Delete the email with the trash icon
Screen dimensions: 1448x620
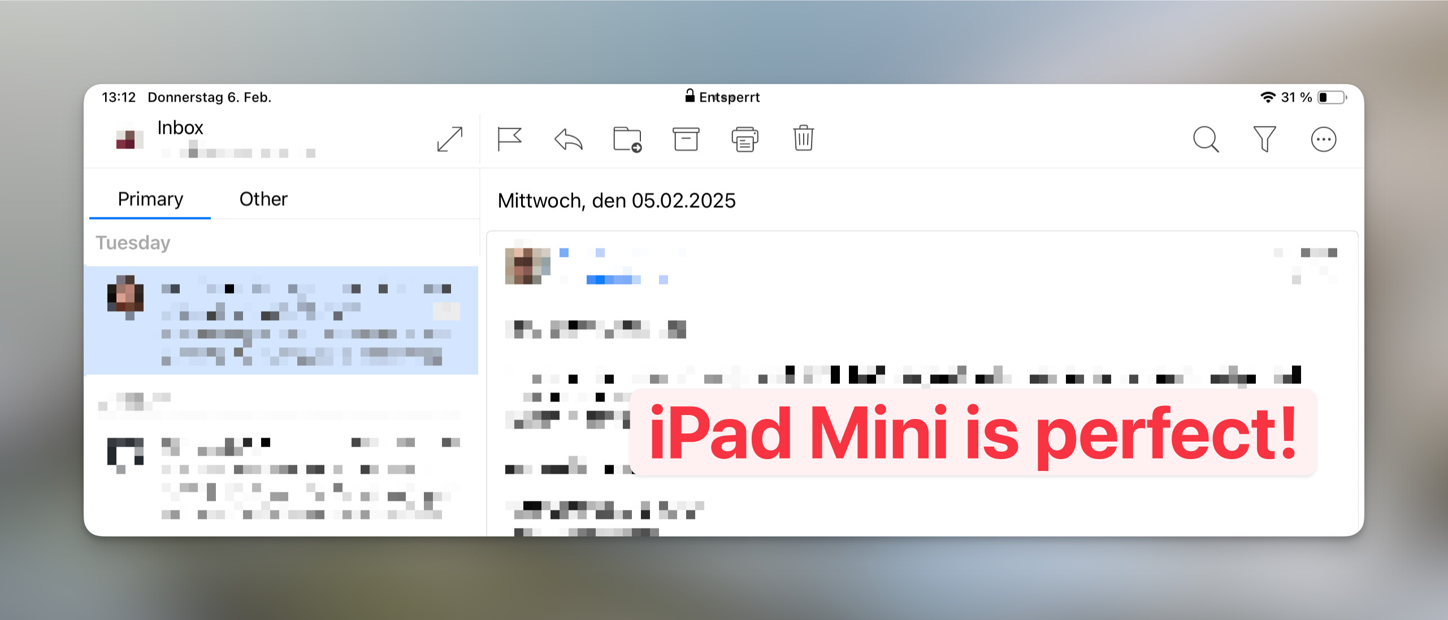(x=803, y=138)
